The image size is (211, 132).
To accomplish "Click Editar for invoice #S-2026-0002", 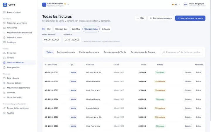I will (199, 81).
